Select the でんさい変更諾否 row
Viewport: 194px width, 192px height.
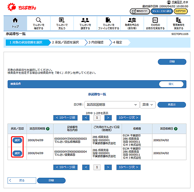17,153
